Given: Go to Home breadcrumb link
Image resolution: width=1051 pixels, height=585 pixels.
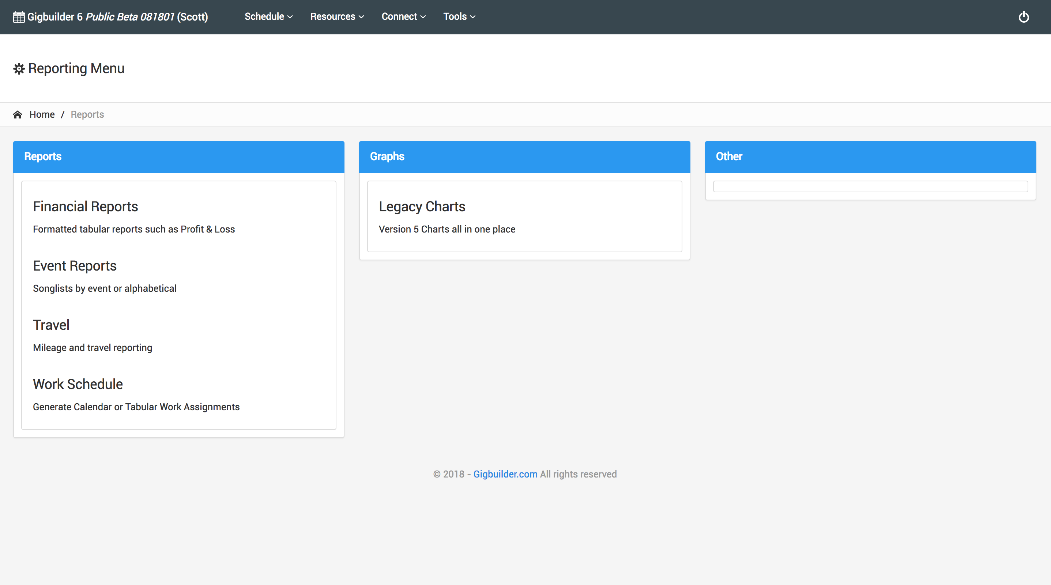Looking at the screenshot, I should click(x=42, y=115).
